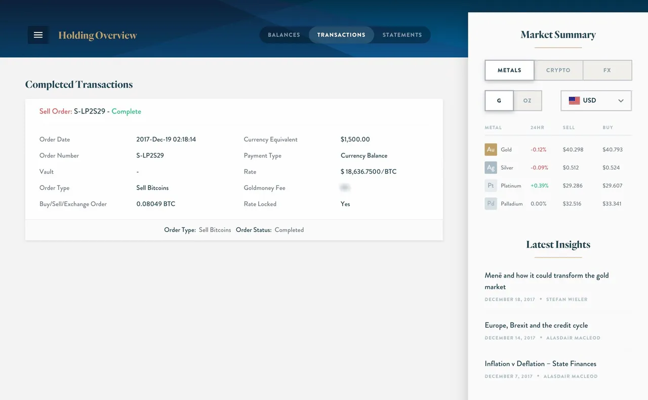
Task: Click the Gold Au icon
Action: 491,149
